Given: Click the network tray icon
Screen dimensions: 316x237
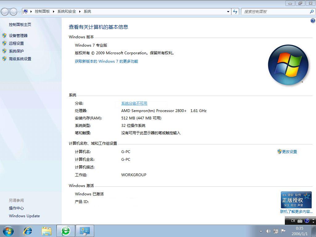Looking at the screenshot, I should (x=276, y=231).
